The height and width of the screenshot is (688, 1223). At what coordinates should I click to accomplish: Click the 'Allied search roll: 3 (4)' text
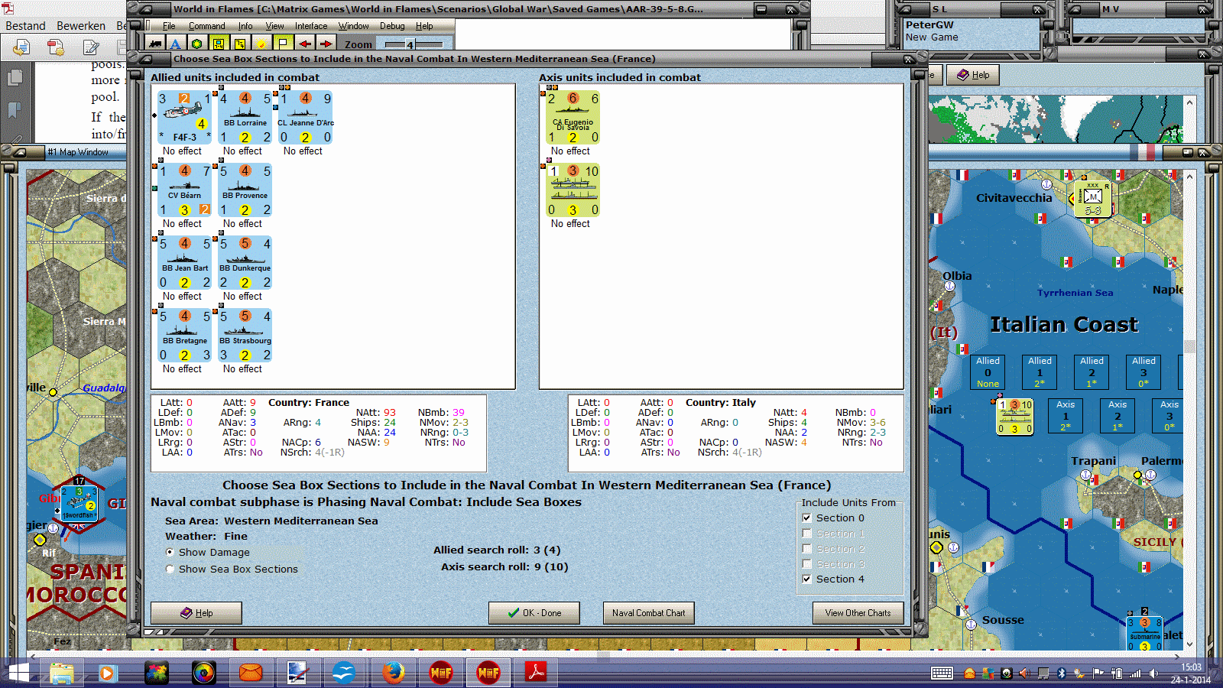click(x=497, y=550)
